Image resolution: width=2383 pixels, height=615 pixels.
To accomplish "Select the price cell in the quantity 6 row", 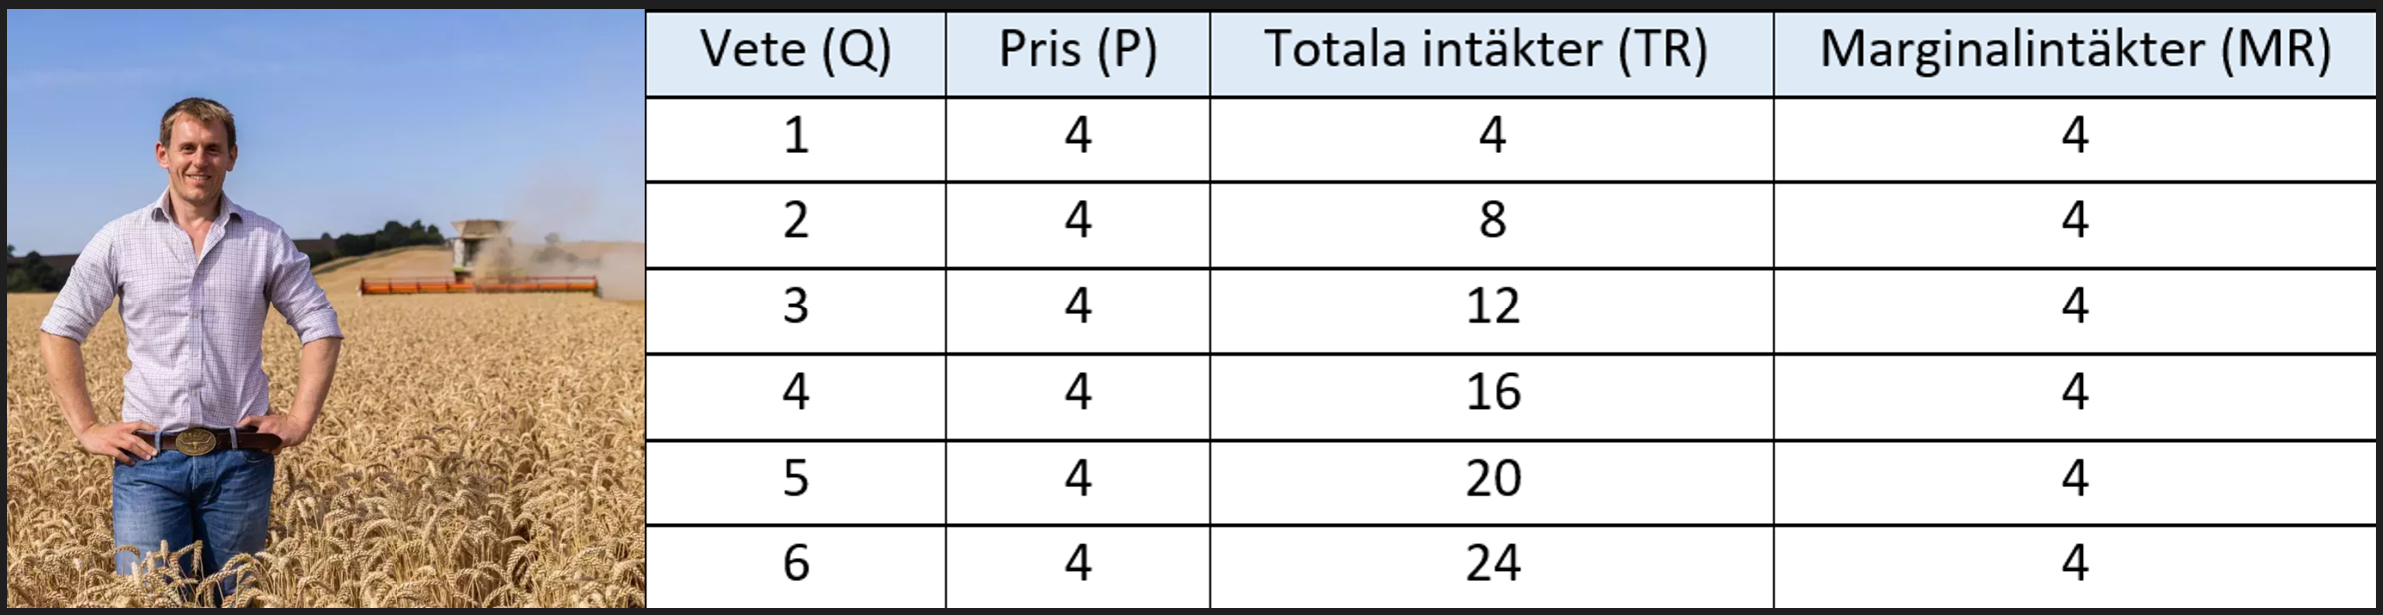I will tap(1077, 564).
